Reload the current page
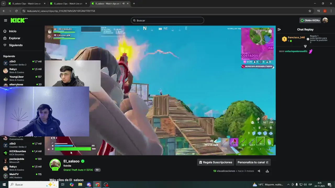 [x=16, y=11]
